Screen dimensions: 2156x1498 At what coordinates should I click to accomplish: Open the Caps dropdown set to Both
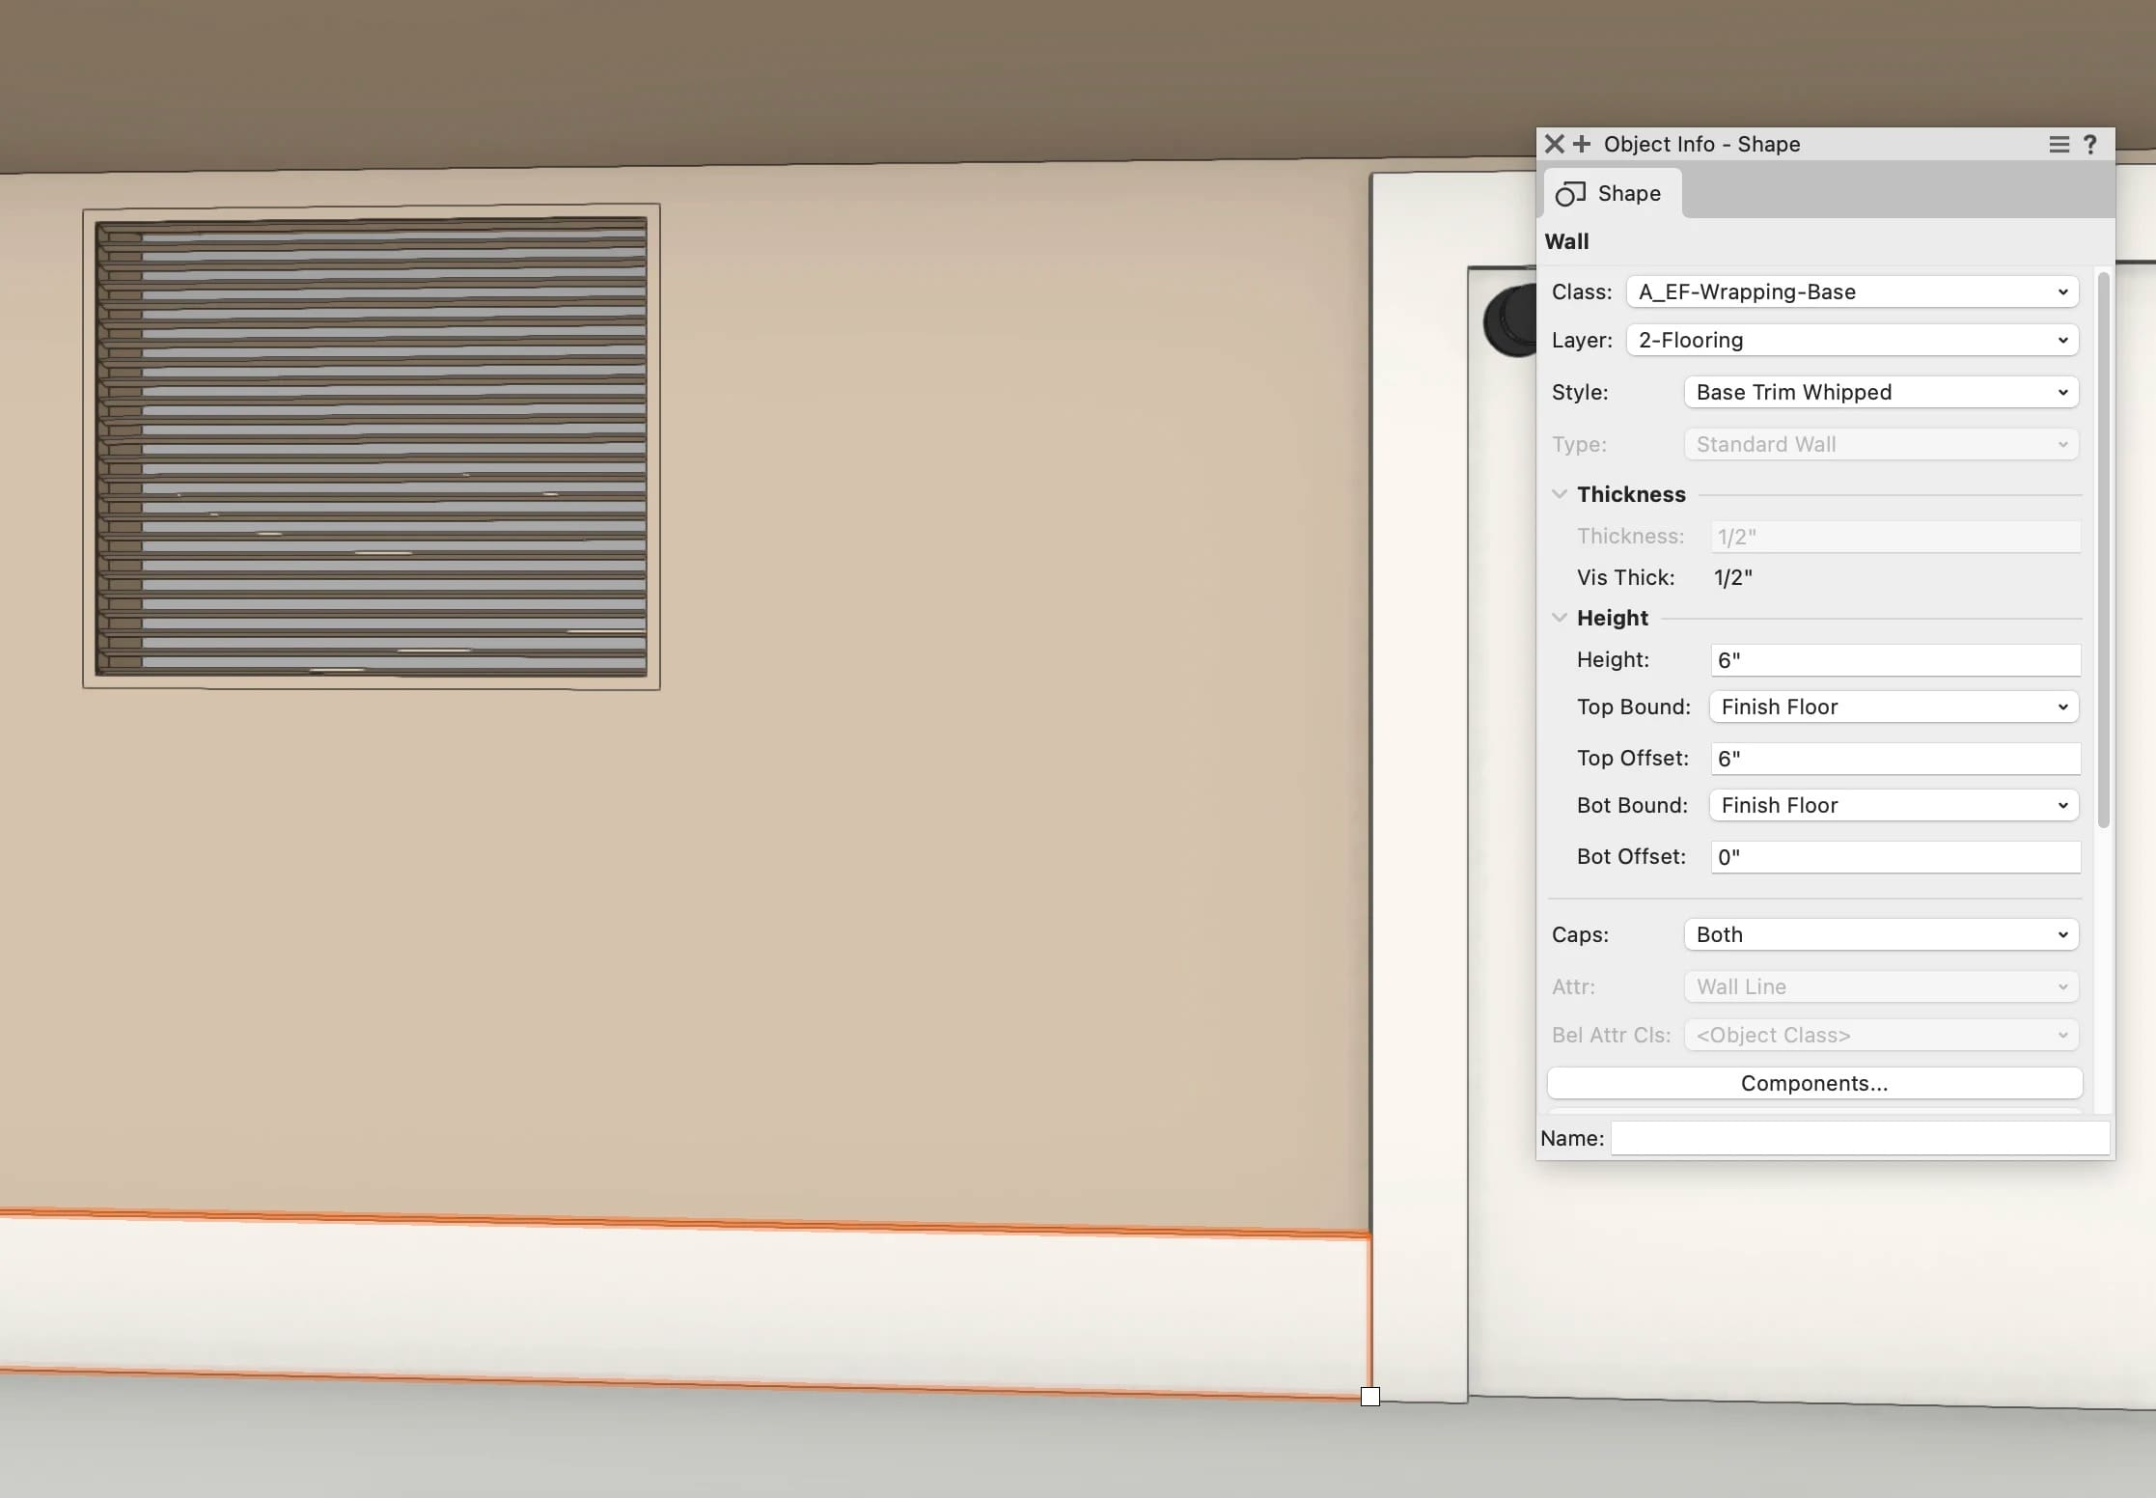1881,934
